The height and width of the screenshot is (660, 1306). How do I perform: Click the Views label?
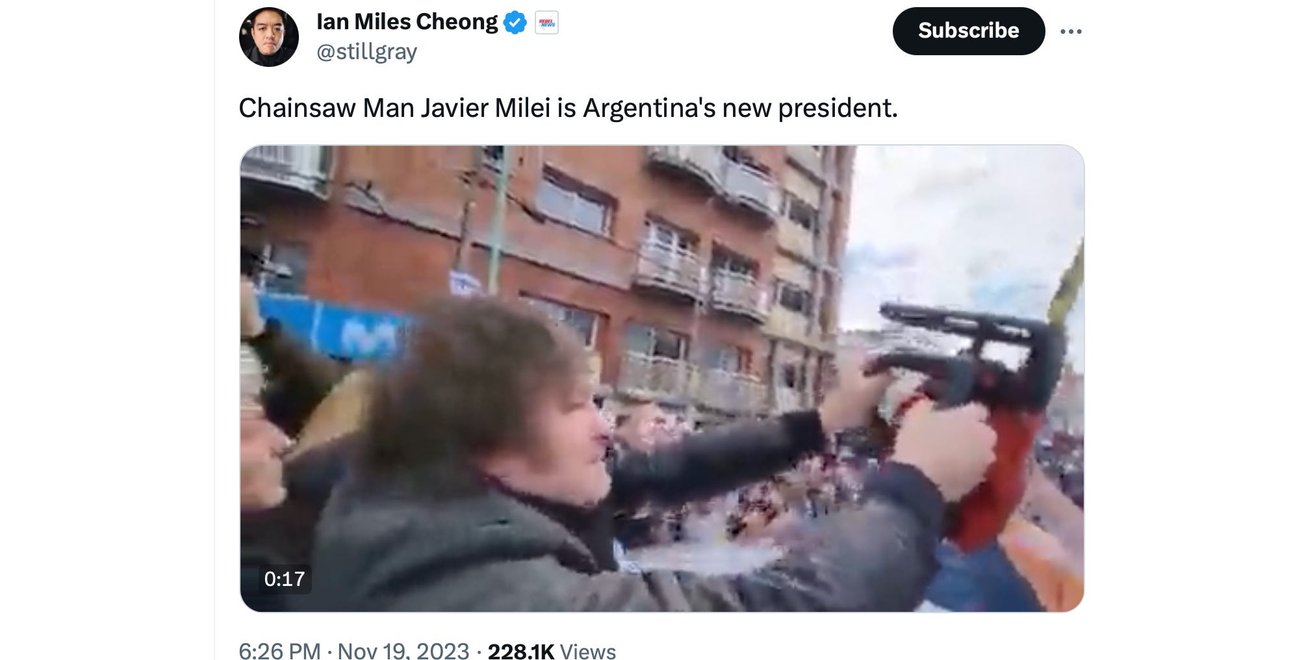[587, 650]
